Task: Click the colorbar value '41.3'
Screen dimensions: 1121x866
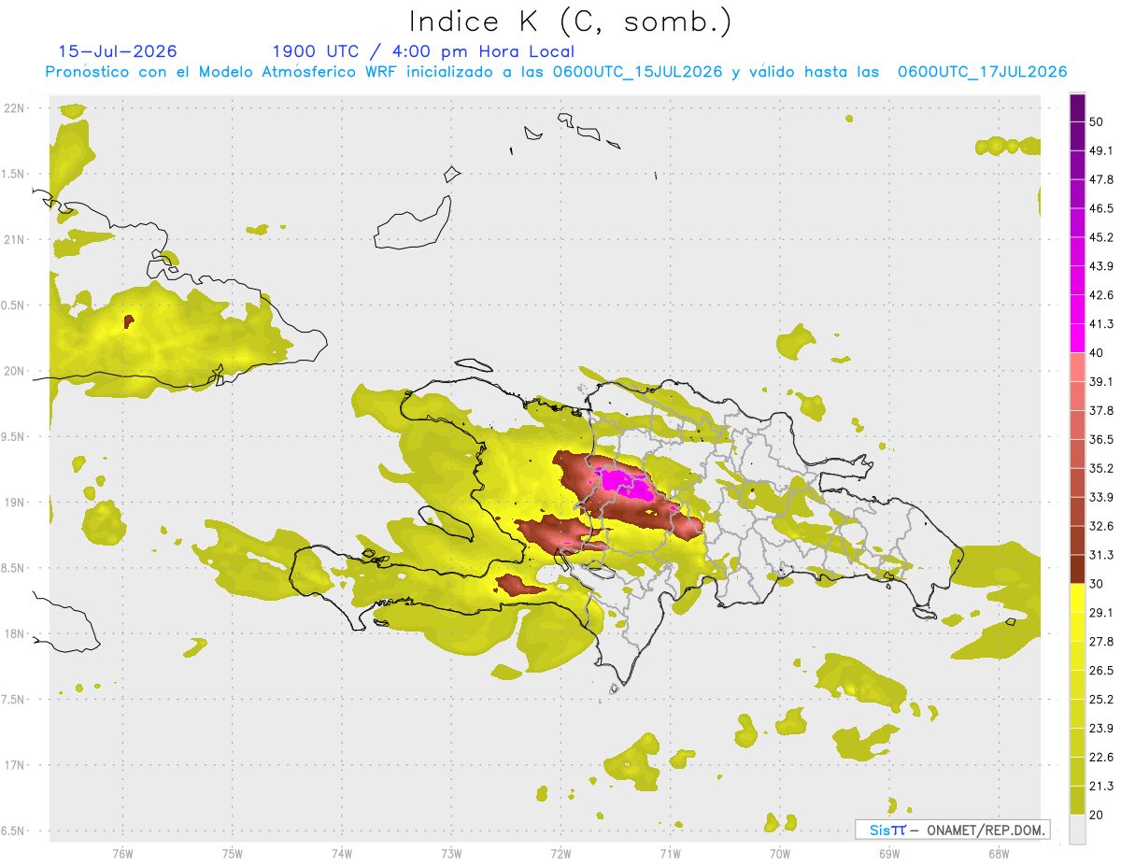Action: click(x=1101, y=324)
